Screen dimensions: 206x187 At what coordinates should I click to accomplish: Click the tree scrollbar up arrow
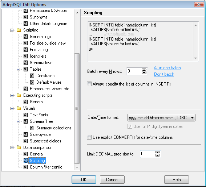click(77, 13)
